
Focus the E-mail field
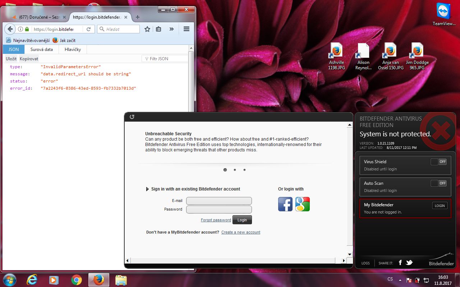[219, 201]
